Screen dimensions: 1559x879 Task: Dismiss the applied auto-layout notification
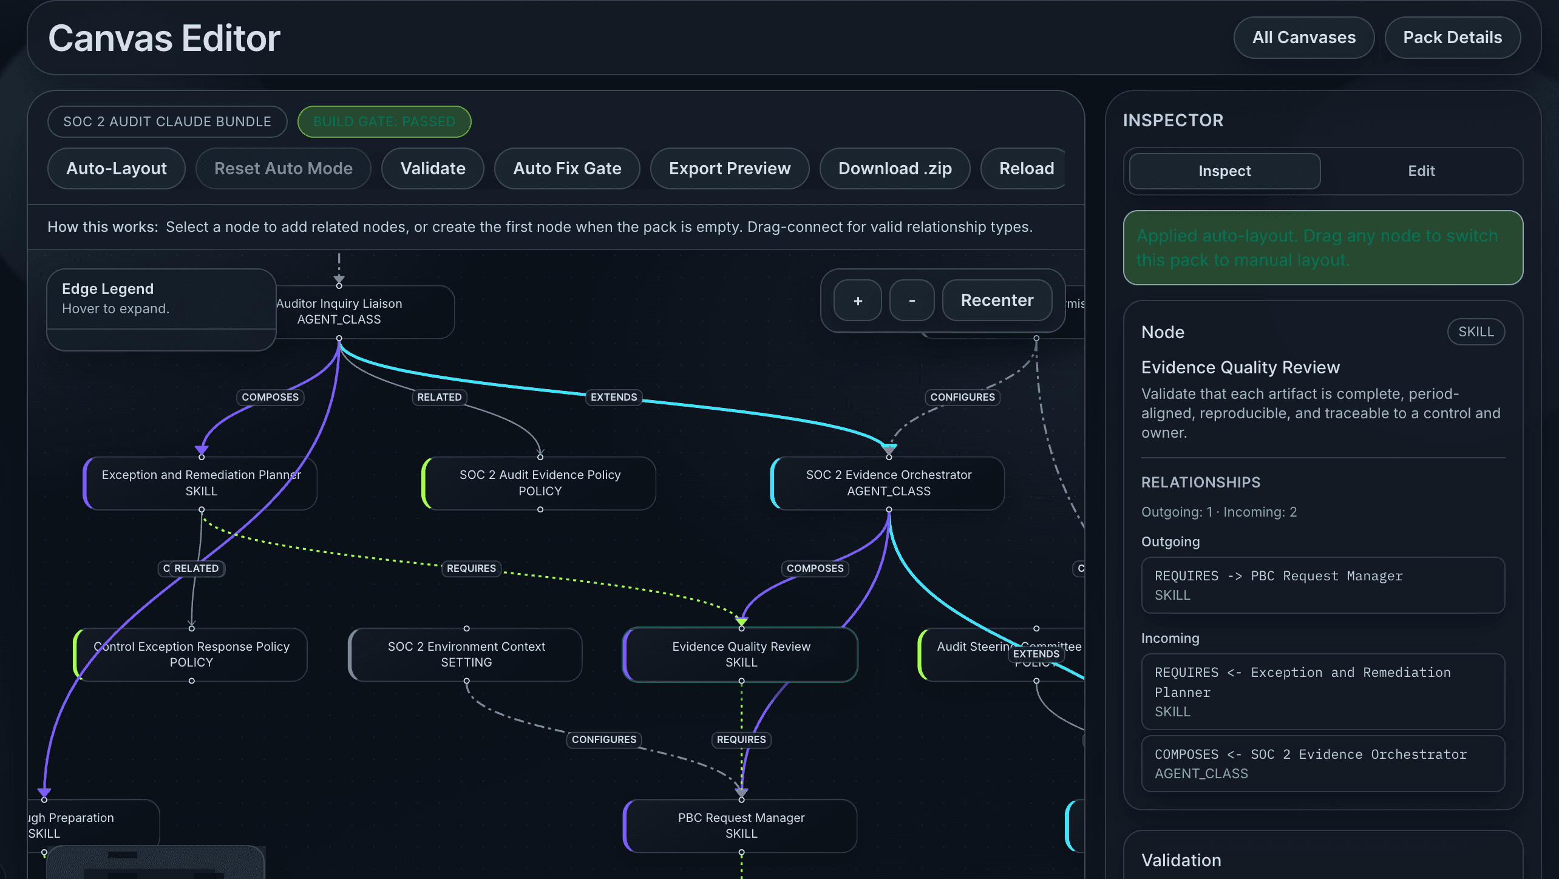tap(1323, 247)
